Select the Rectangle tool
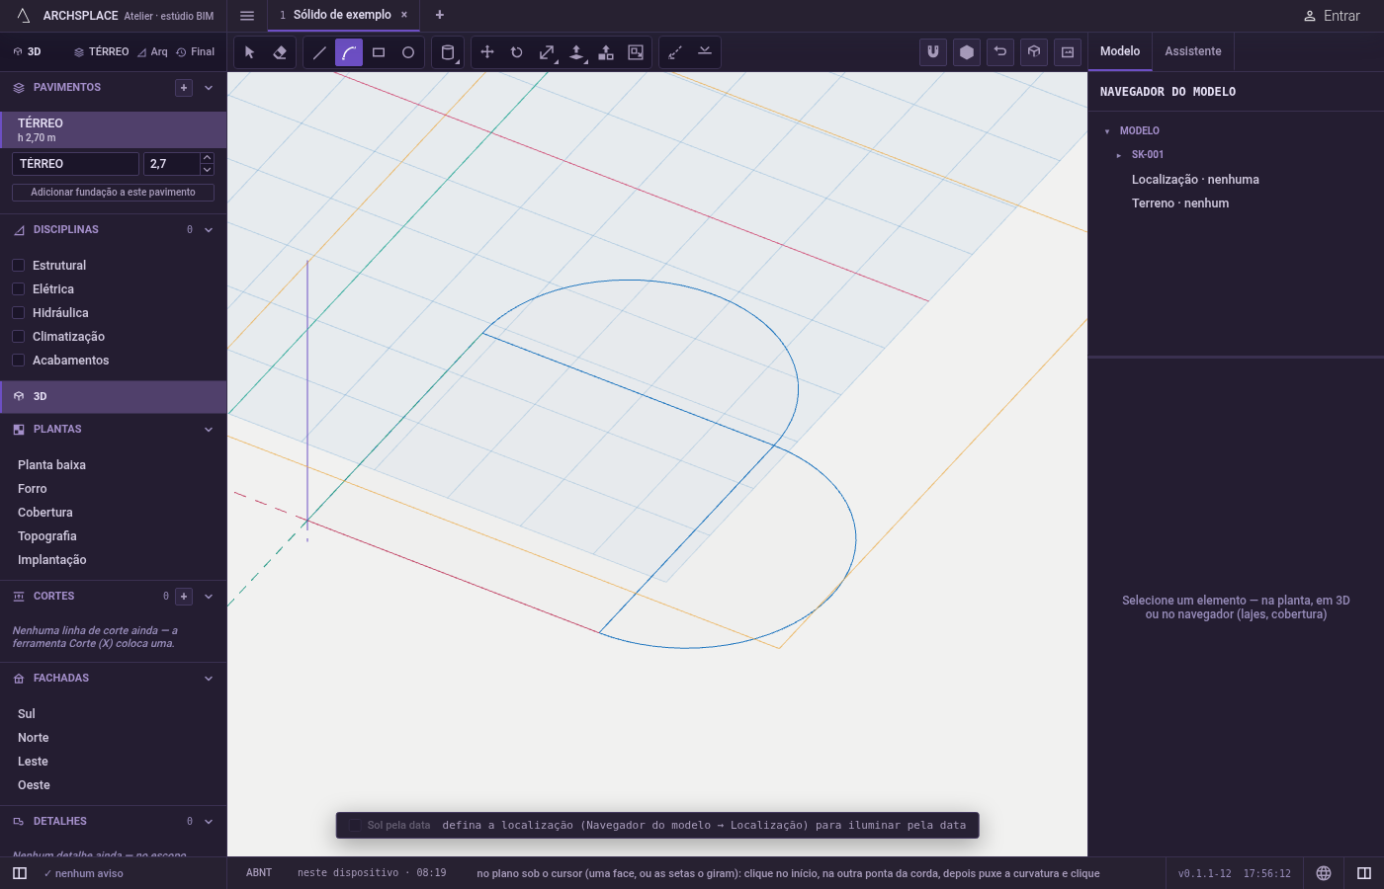Screen dimensions: 1384x889 379,52
